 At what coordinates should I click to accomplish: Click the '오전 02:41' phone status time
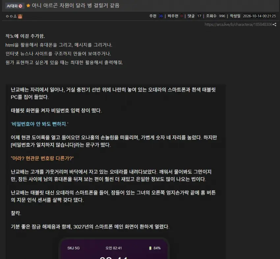pos(114,248)
